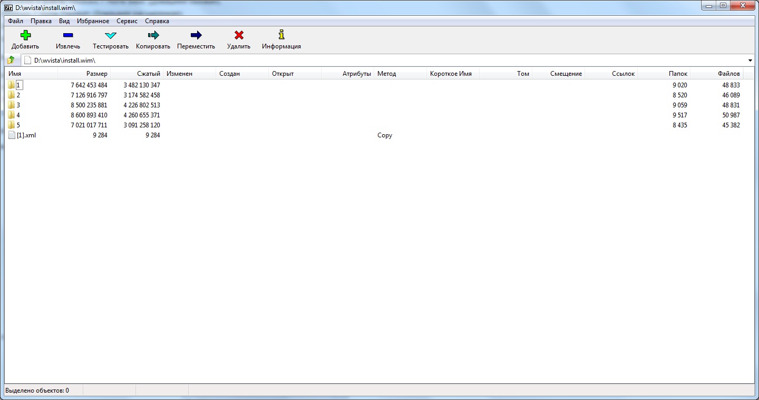
Task: Sort by the Размер column header
Action: coord(84,74)
